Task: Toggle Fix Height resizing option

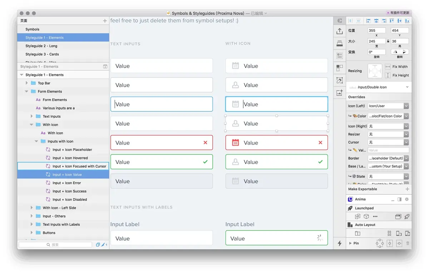Action: click(x=388, y=75)
